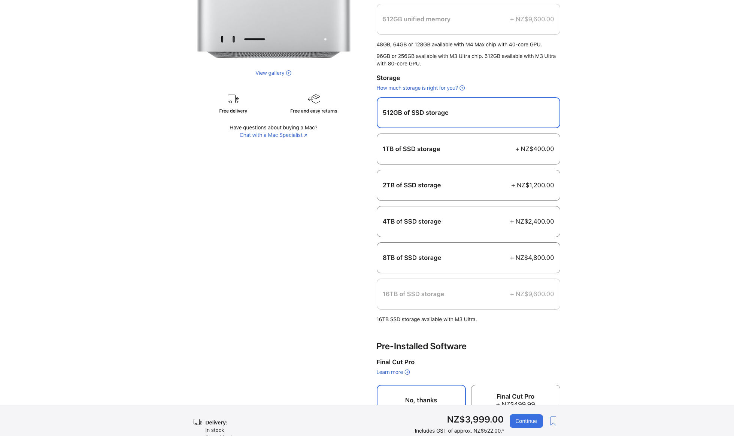Open How much storage is right link

click(x=417, y=88)
